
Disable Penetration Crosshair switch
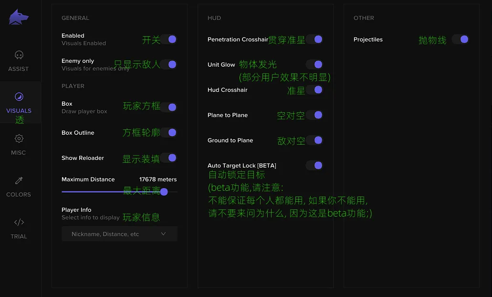click(x=314, y=40)
